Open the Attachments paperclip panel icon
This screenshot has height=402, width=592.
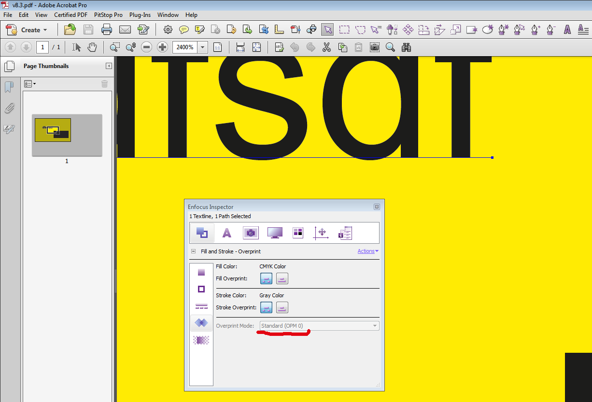pos(9,108)
